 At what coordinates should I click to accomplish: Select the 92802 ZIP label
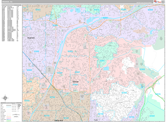coord(29,70)
